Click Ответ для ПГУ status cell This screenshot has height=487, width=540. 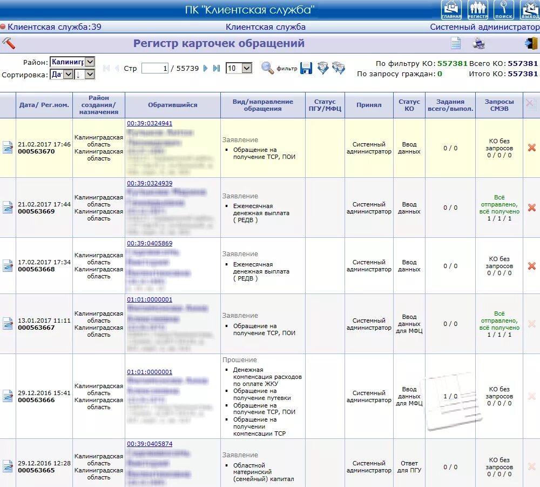pyautogui.click(x=409, y=466)
